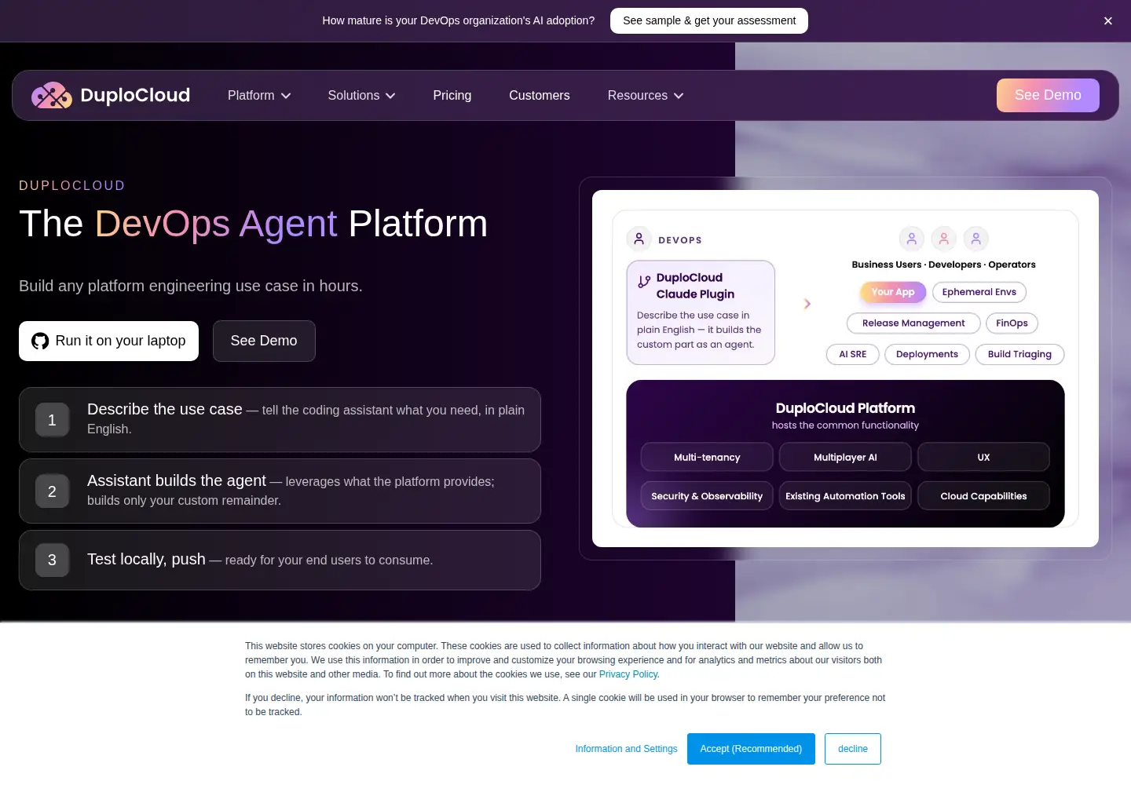Click the GitHub icon on Run it on your laptop
The width and height of the screenshot is (1131, 785).
coord(40,341)
